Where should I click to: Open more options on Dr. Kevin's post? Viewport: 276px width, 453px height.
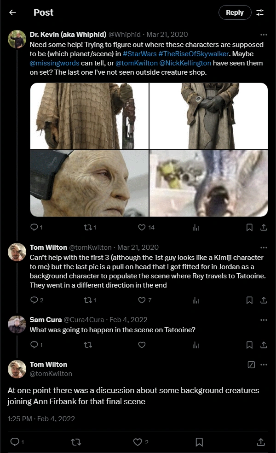pos(264,35)
